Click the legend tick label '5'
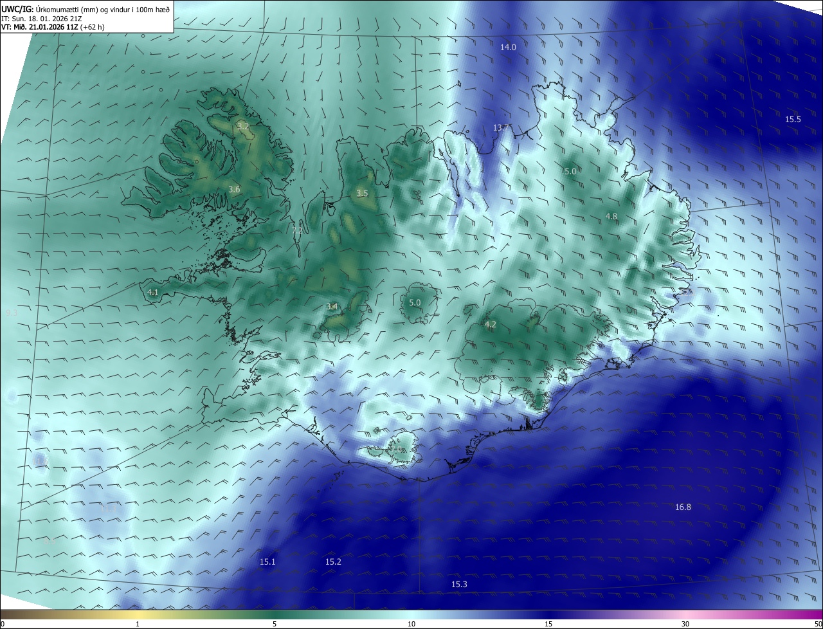 click(275, 624)
